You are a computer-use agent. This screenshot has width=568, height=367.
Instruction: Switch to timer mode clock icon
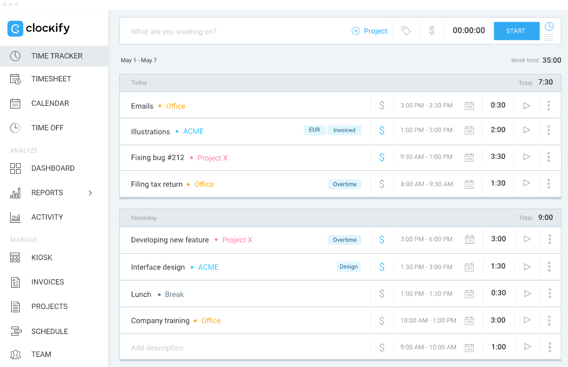549,26
